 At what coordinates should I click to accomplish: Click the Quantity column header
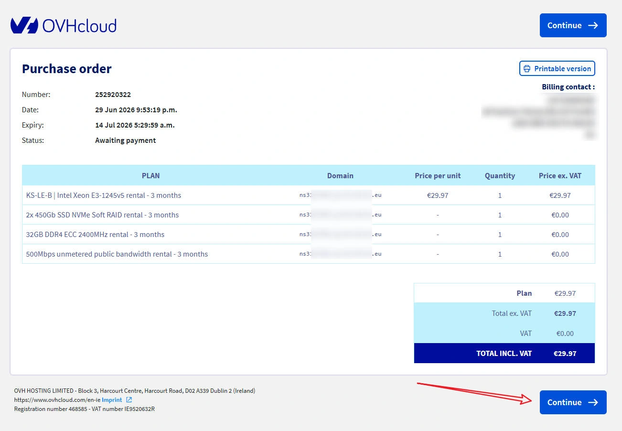(500, 175)
